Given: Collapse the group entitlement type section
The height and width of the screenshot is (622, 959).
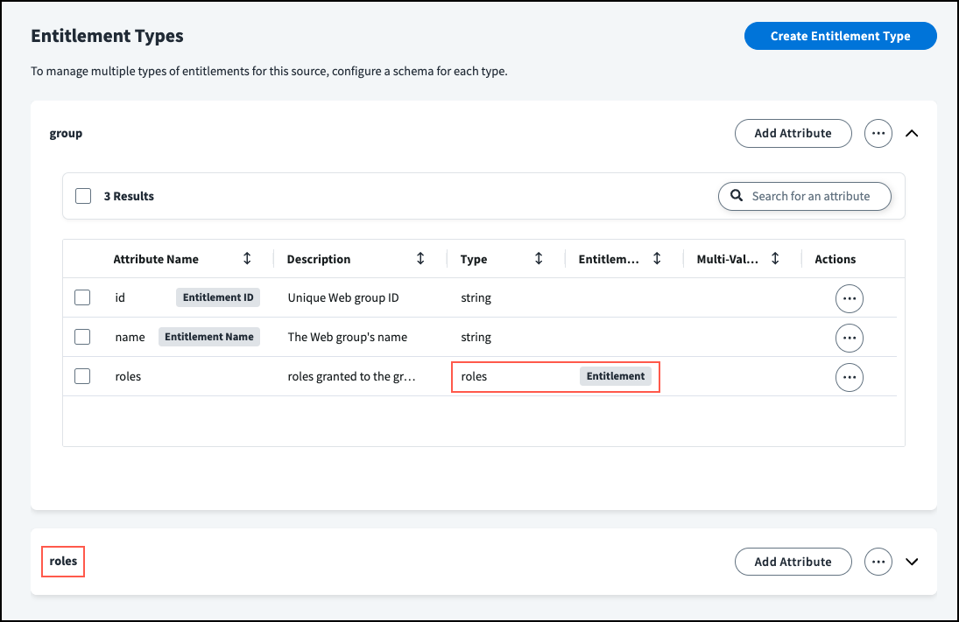Looking at the screenshot, I should coord(912,134).
